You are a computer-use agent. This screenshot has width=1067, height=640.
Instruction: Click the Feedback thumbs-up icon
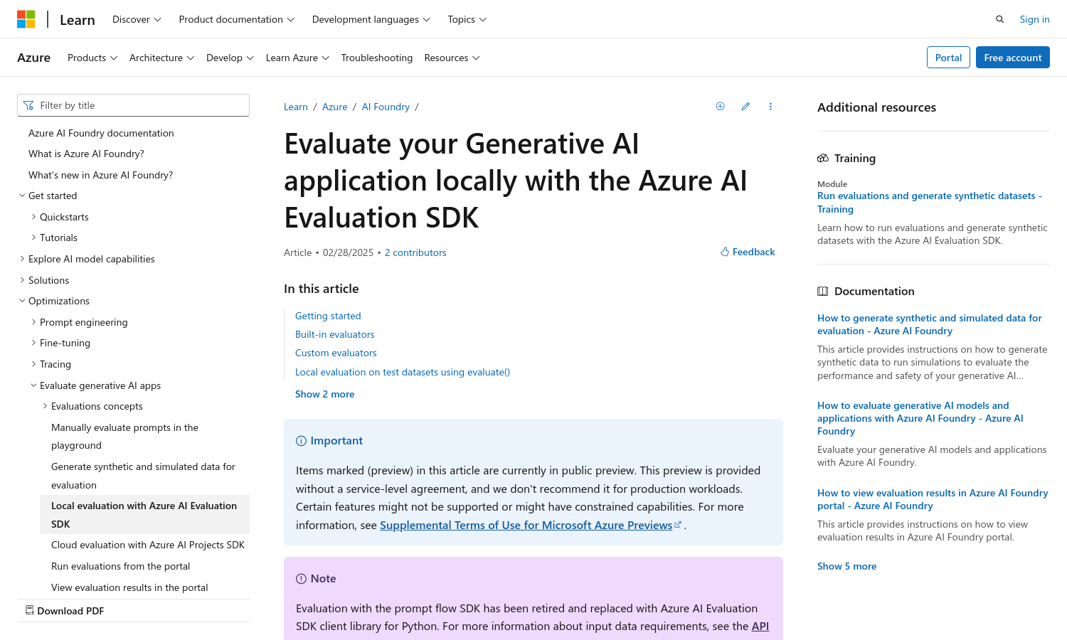[x=724, y=251]
